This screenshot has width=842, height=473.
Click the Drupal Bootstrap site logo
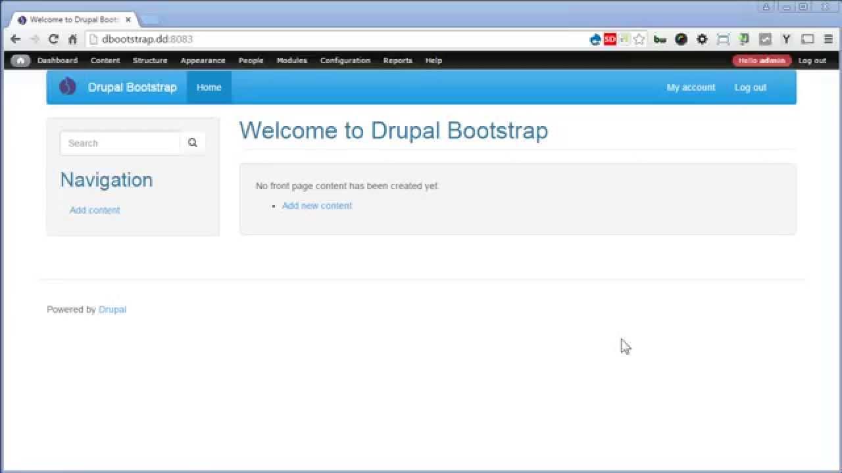(x=68, y=87)
